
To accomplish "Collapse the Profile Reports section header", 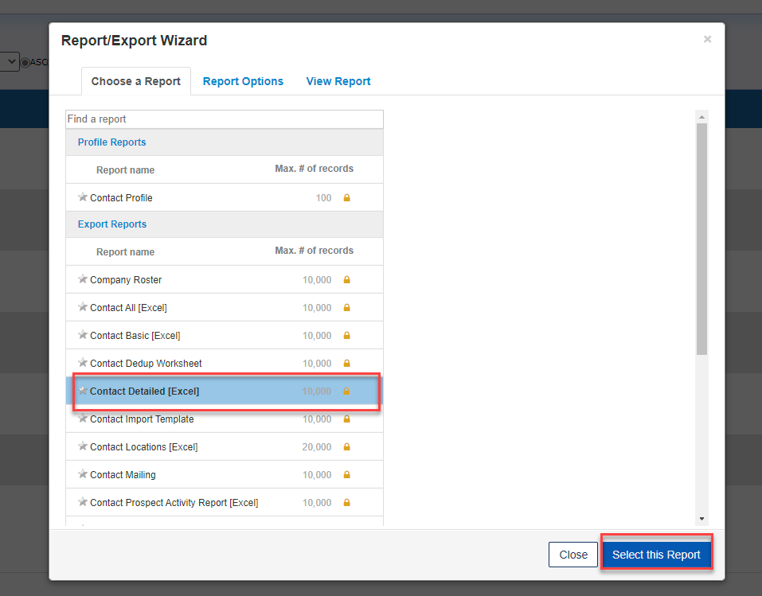I will point(111,142).
